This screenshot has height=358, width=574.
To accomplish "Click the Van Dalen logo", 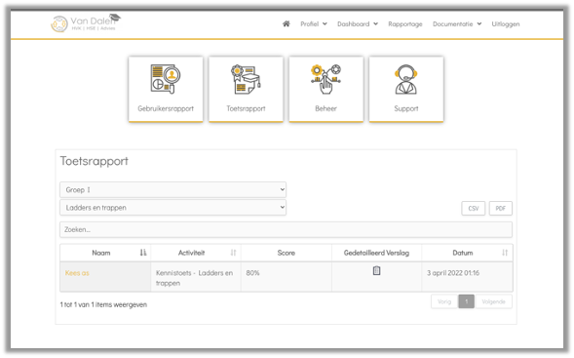I will (86, 23).
